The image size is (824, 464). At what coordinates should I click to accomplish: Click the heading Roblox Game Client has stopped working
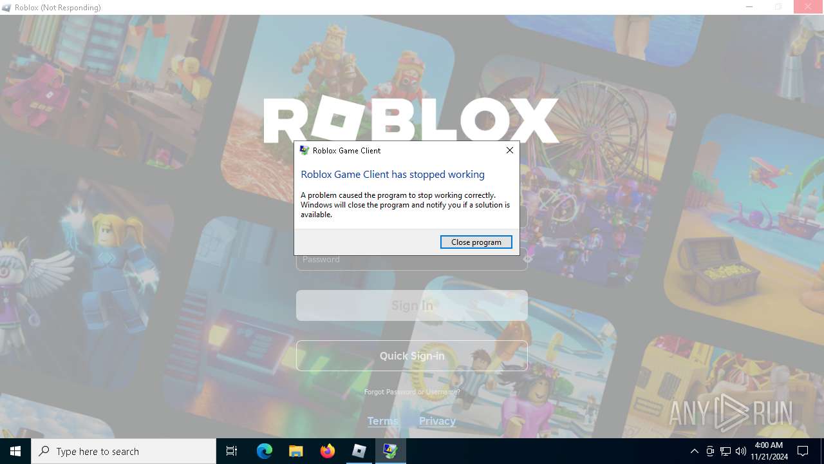[x=393, y=174]
